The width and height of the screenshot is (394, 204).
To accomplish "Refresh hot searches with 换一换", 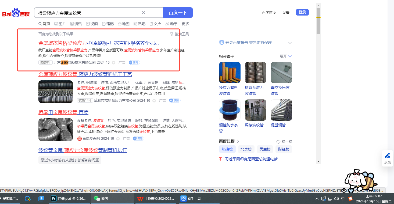I will (x=284, y=142).
